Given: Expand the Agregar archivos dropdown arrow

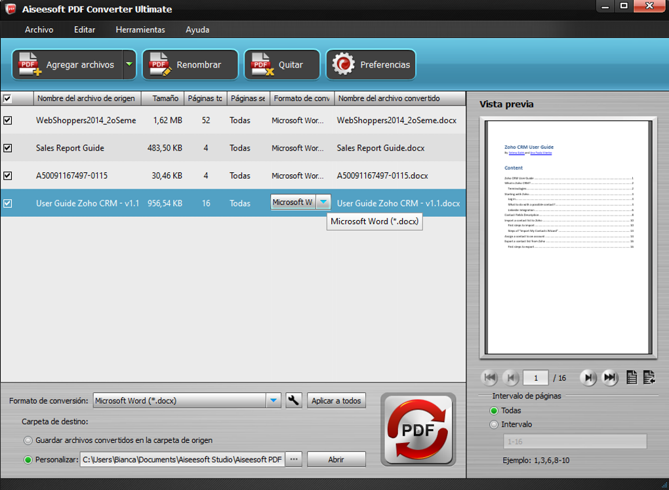Looking at the screenshot, I should (129, 65).
